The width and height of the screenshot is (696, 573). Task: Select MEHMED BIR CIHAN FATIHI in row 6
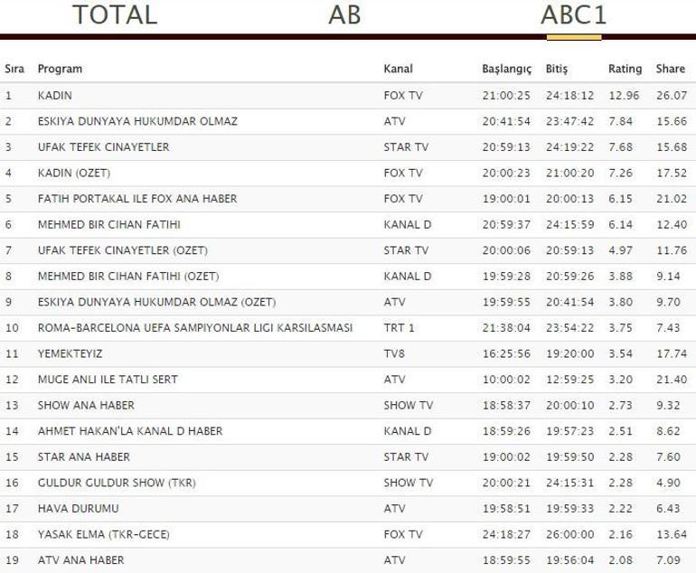coord(109,224)
